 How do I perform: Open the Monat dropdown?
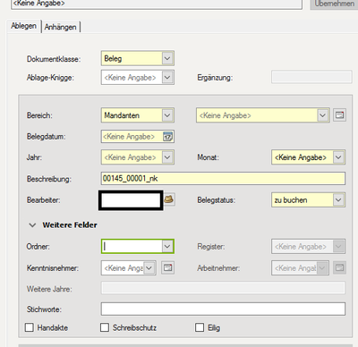point(338,157)
